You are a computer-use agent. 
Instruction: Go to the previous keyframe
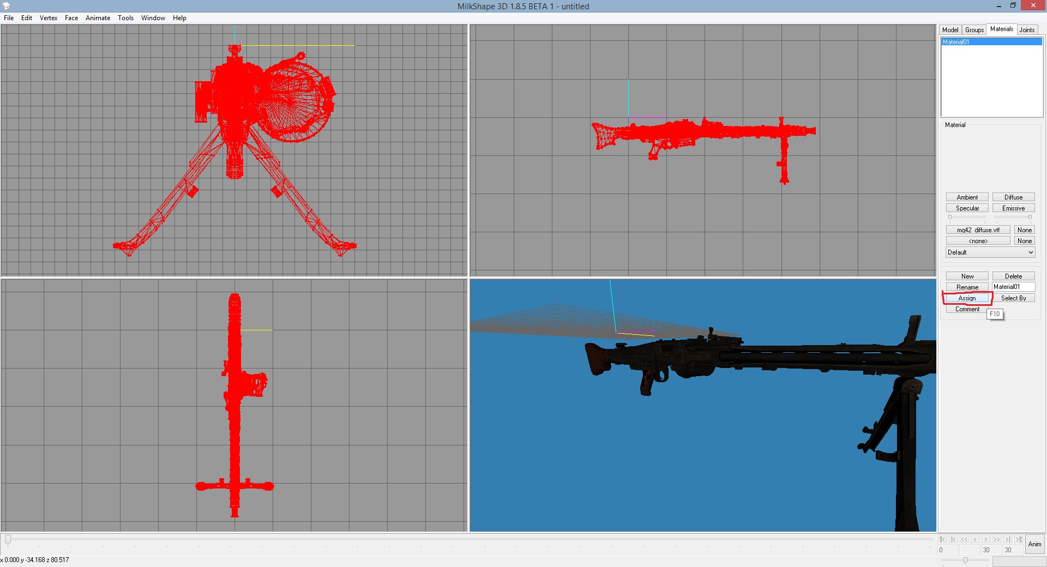(x=953, y=539)
